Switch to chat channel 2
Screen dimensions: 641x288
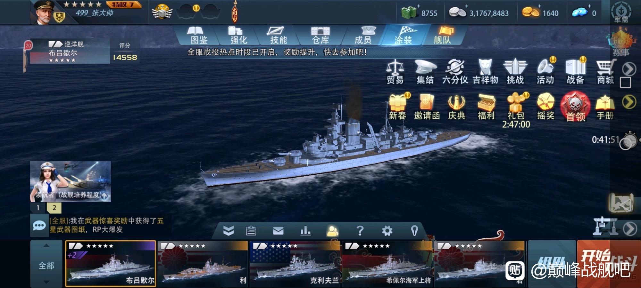pos(54,208)
